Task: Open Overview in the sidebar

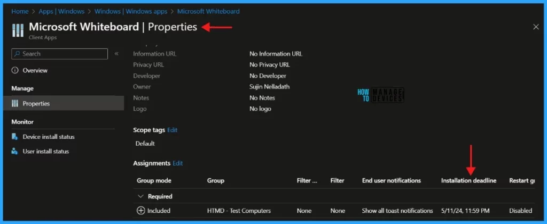Action: pyautogui.click(x=35, y=71)
